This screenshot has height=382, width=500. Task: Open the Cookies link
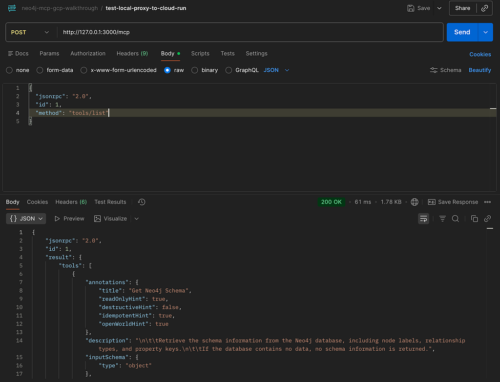(480, 55)
